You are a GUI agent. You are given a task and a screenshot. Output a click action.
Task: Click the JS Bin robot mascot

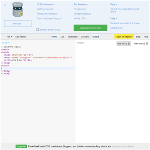(17, 10)
